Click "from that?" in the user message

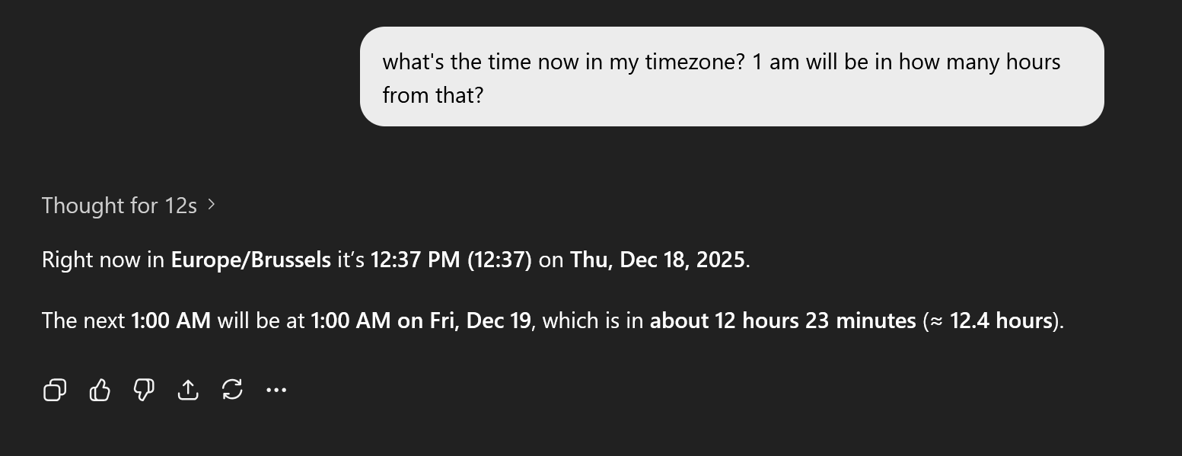(432, 95)
